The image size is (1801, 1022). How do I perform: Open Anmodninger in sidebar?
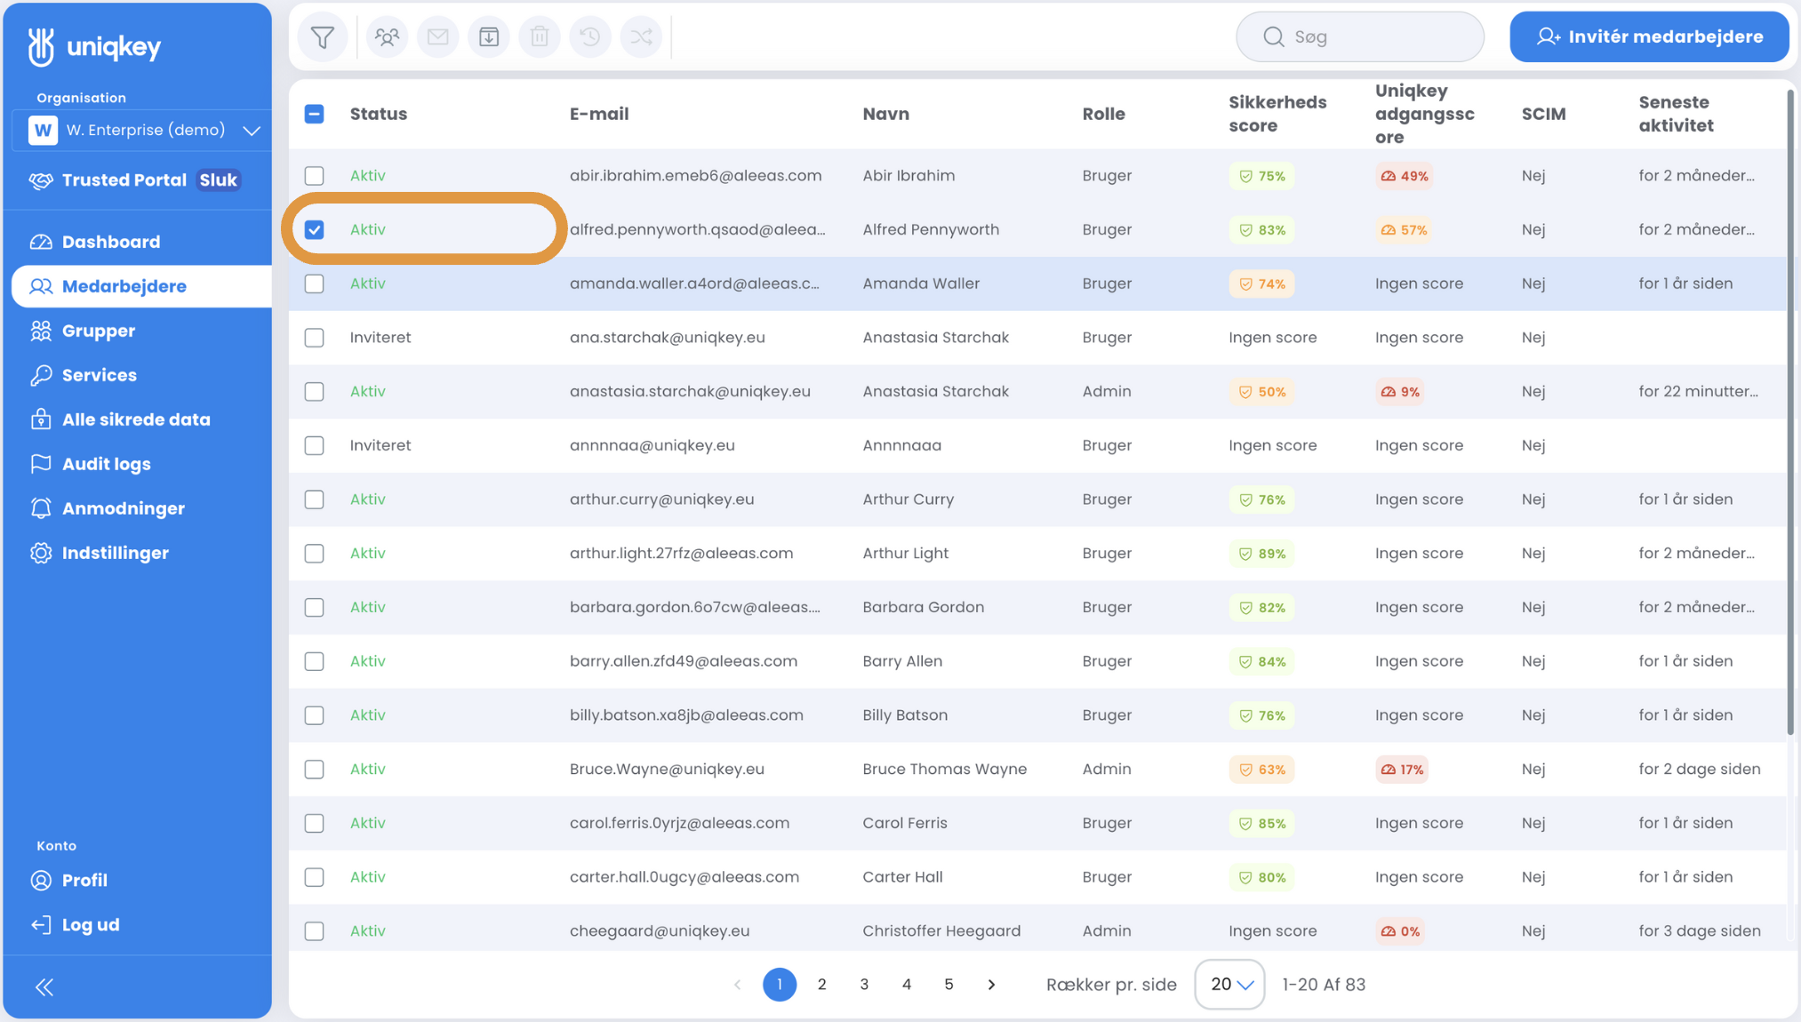[x=124, y=508]
